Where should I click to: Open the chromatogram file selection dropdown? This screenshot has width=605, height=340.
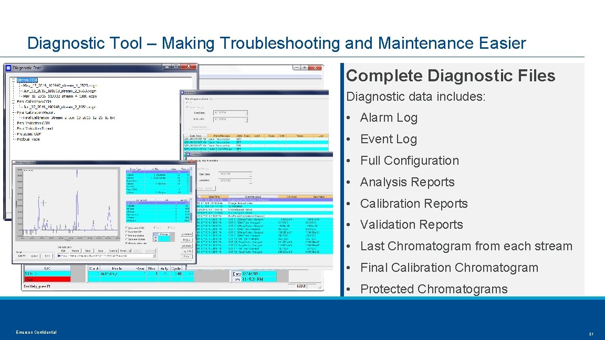[x=153, y=256]
